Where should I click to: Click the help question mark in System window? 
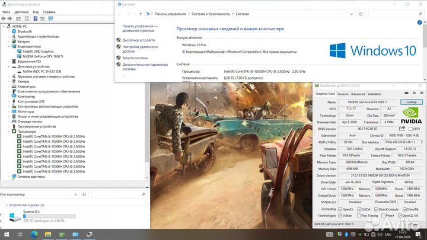tap(419, 23)
